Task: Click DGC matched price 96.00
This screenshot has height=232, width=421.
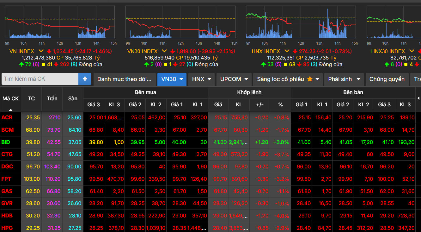Action: pyautogui.click(x=220, y=166)
